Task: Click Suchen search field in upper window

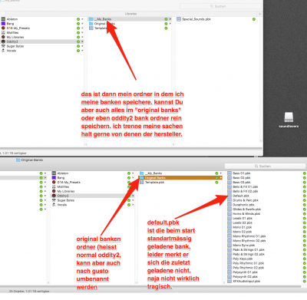Action: [x=220, y=6]
